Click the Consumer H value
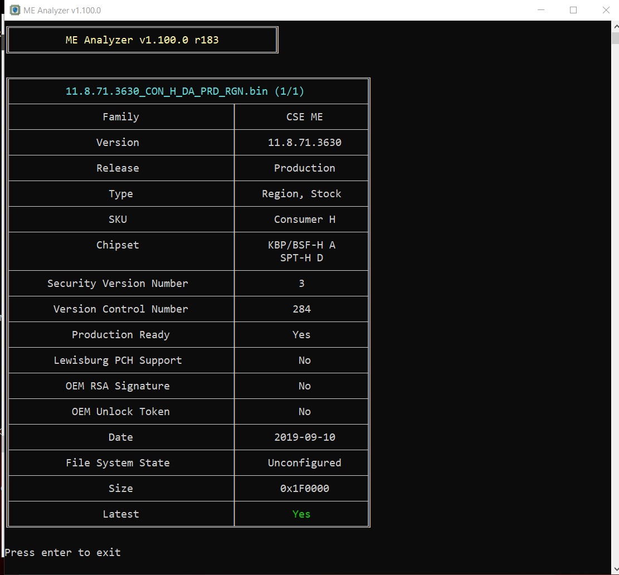Viewport: 619px width, 575px height. [x=304, y=220]
